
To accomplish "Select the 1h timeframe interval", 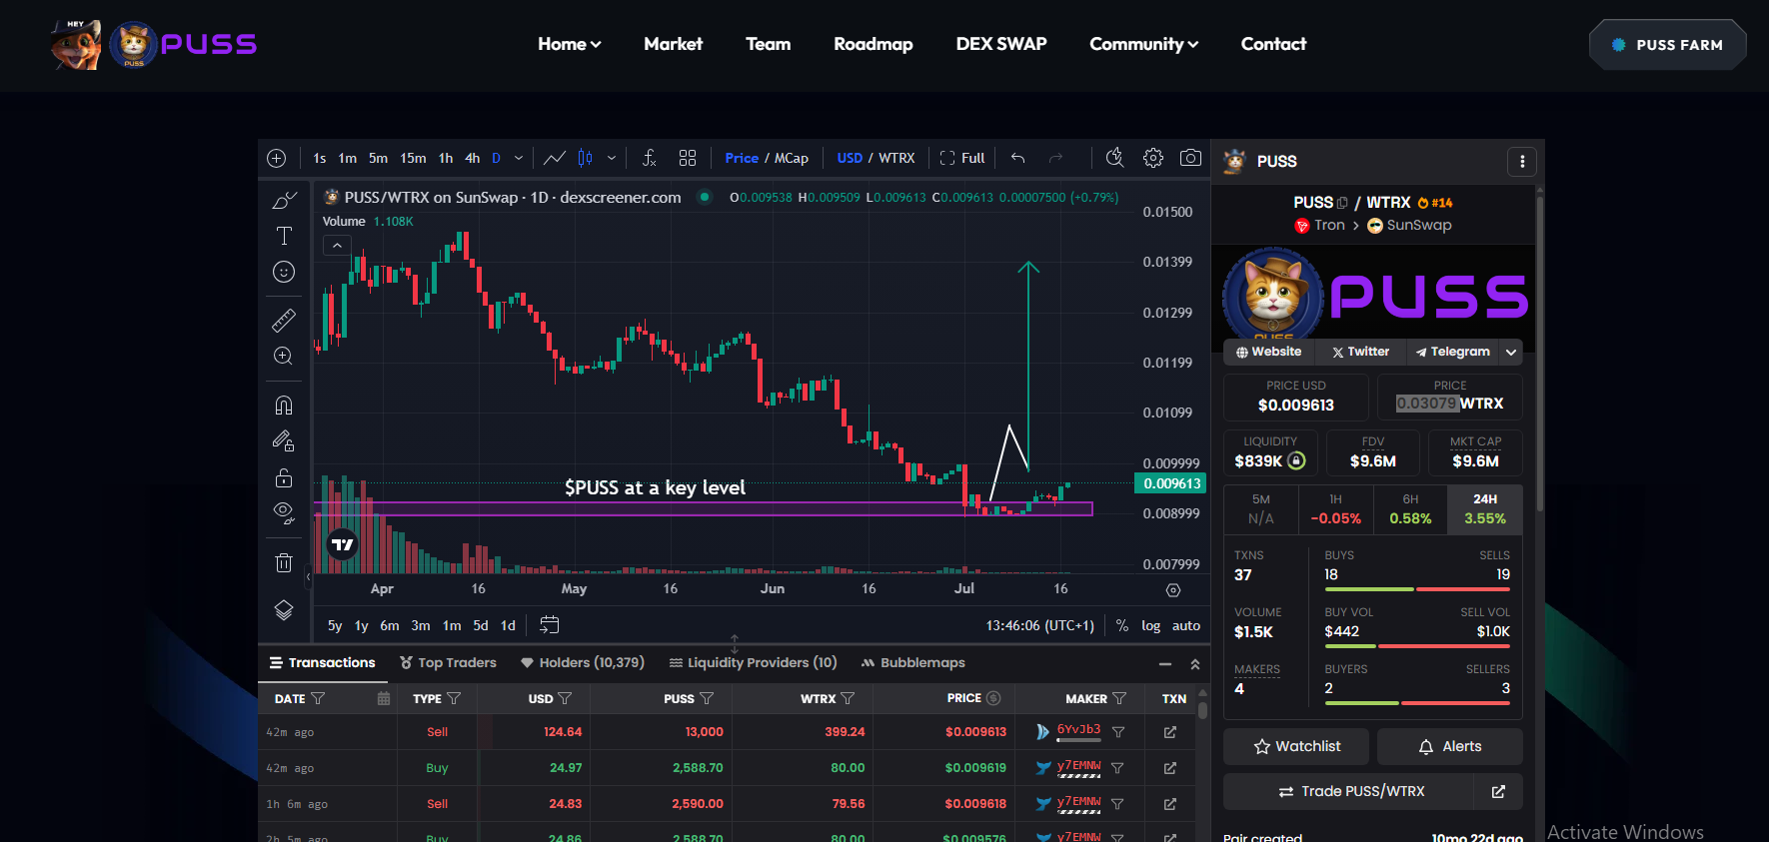I will 446,158.
